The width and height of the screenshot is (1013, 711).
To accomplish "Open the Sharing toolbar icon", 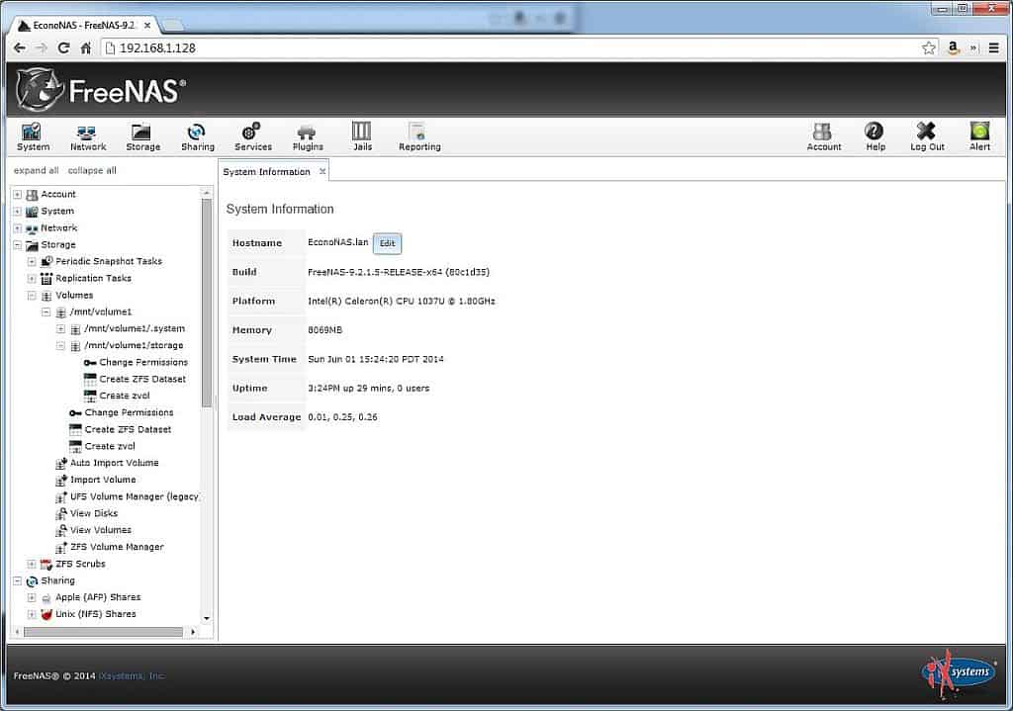I will (x=197, y=136).
